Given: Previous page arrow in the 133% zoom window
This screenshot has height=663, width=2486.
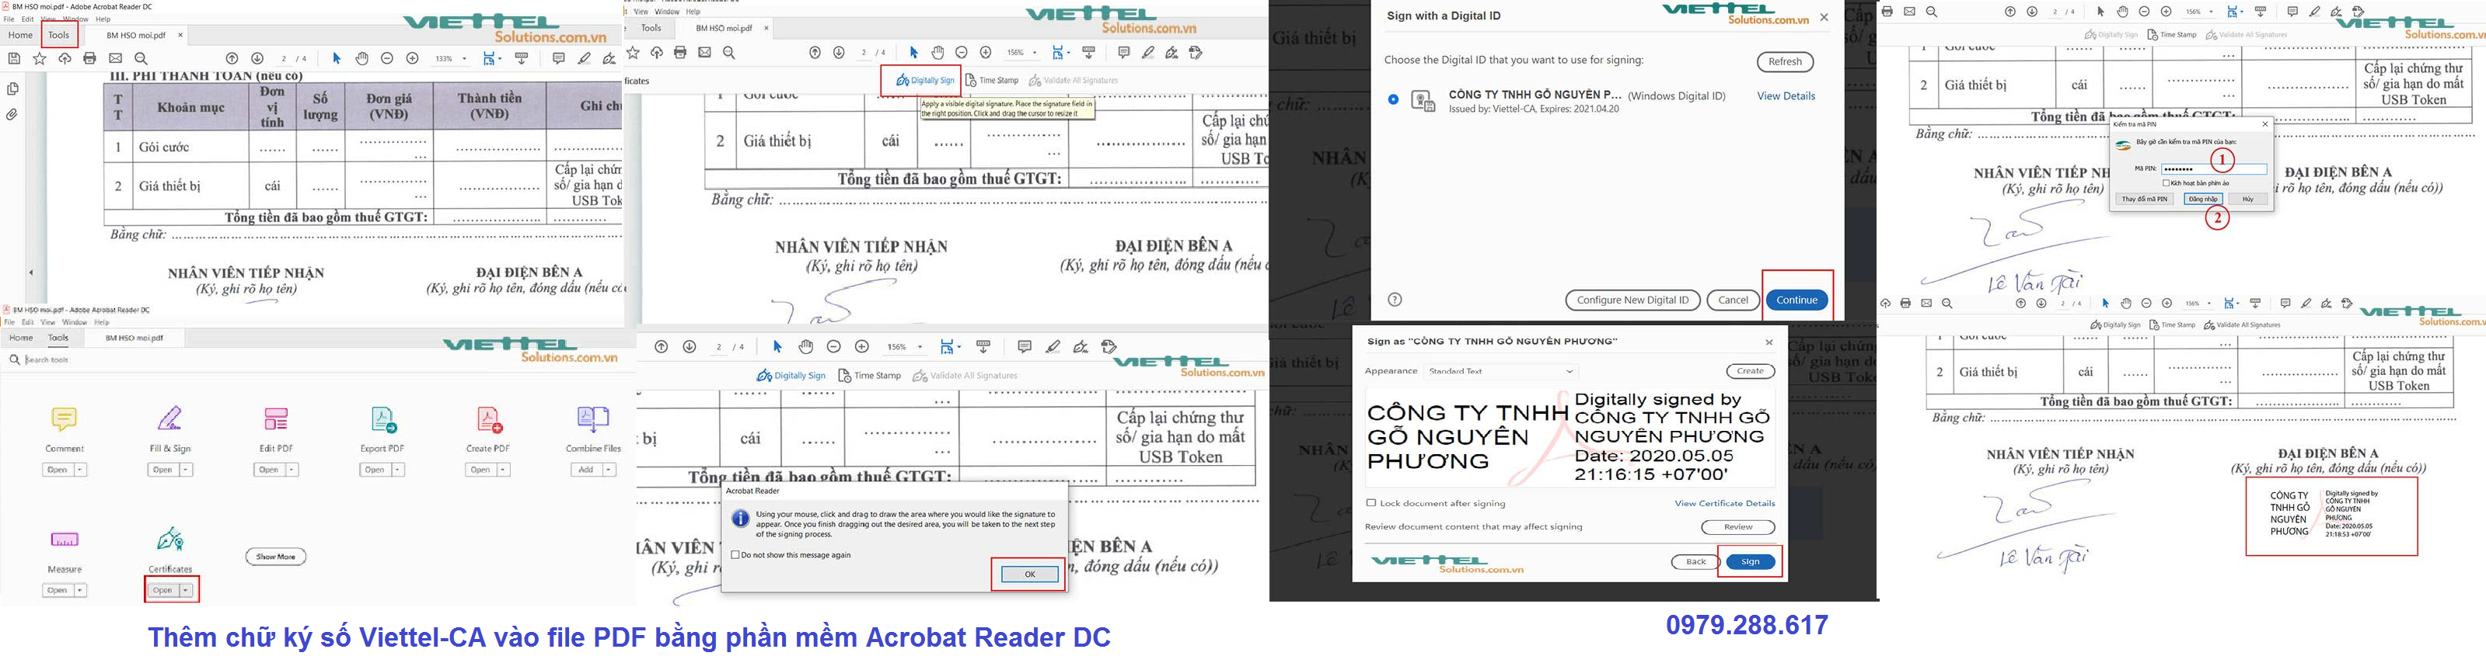Looking at the screenshot, I should point(232,59).
